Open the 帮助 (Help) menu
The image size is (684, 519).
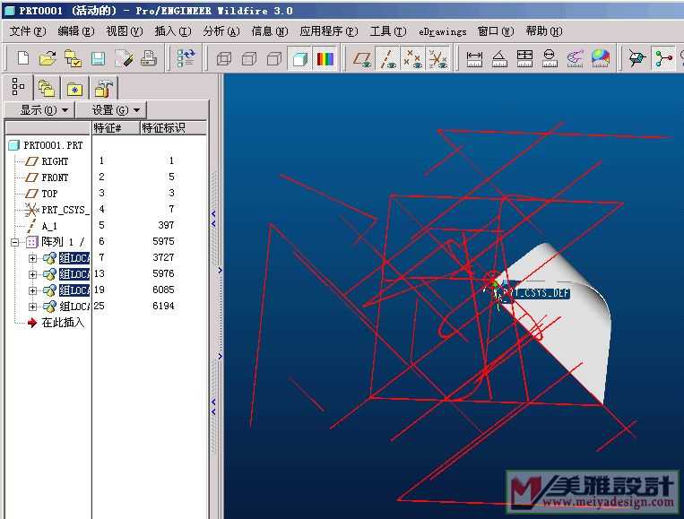pos(544,31)
